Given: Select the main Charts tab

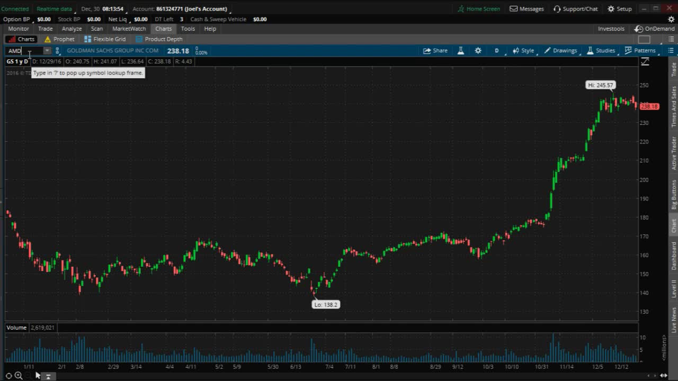Looking at the screenshot, I should [164, 29].
